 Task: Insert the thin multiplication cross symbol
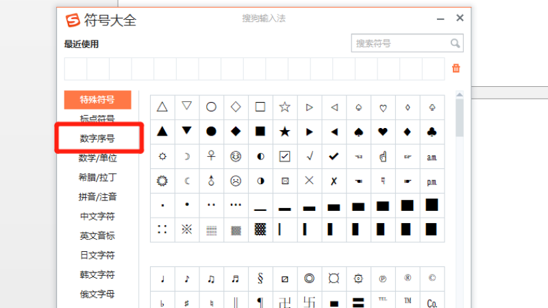[310, 181]
